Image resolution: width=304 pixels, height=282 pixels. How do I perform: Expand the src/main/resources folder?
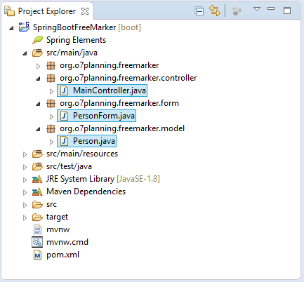(x=25, y=154)
